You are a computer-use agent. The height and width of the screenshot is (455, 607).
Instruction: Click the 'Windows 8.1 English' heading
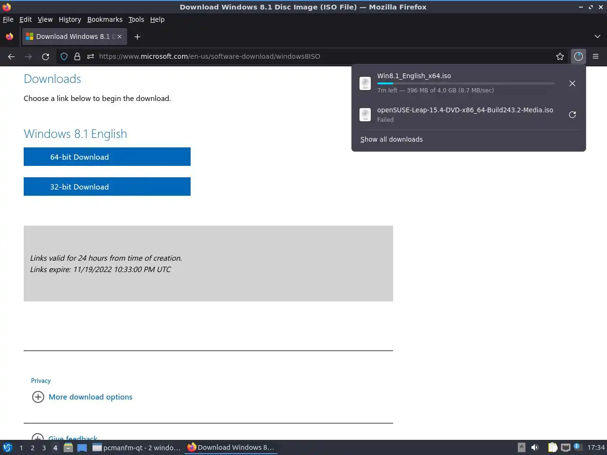75,134
